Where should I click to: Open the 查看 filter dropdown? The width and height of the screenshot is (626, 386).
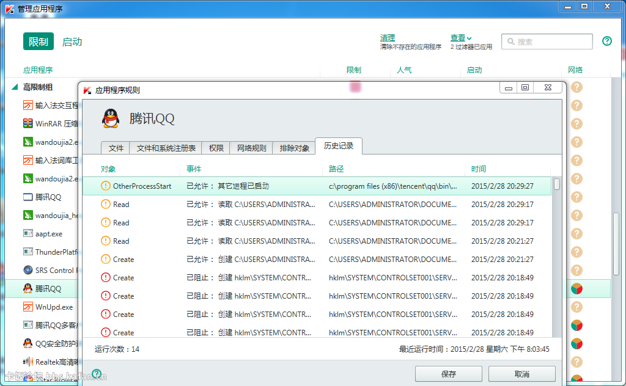[461, 38]
